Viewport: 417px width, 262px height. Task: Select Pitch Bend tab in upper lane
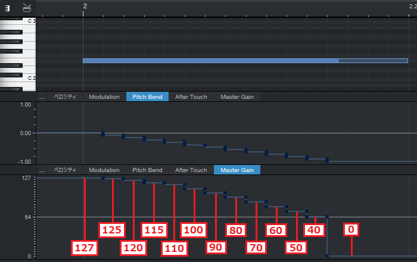click(147, 96)
